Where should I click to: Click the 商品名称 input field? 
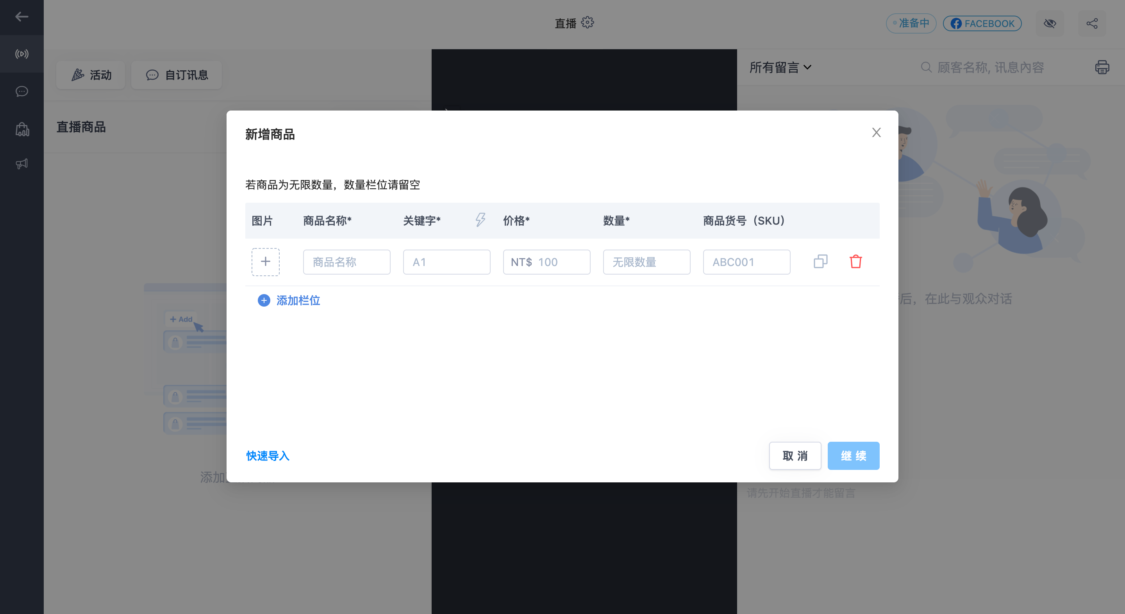click(x=347, y=262)
